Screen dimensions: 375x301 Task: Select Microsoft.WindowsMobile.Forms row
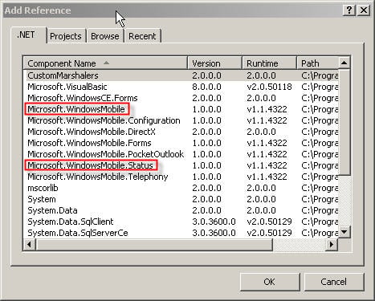coord(181,143)
